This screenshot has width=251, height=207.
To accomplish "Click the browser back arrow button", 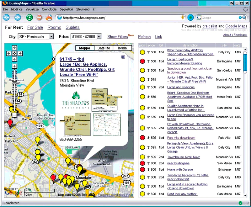I will tap(6, 18).
